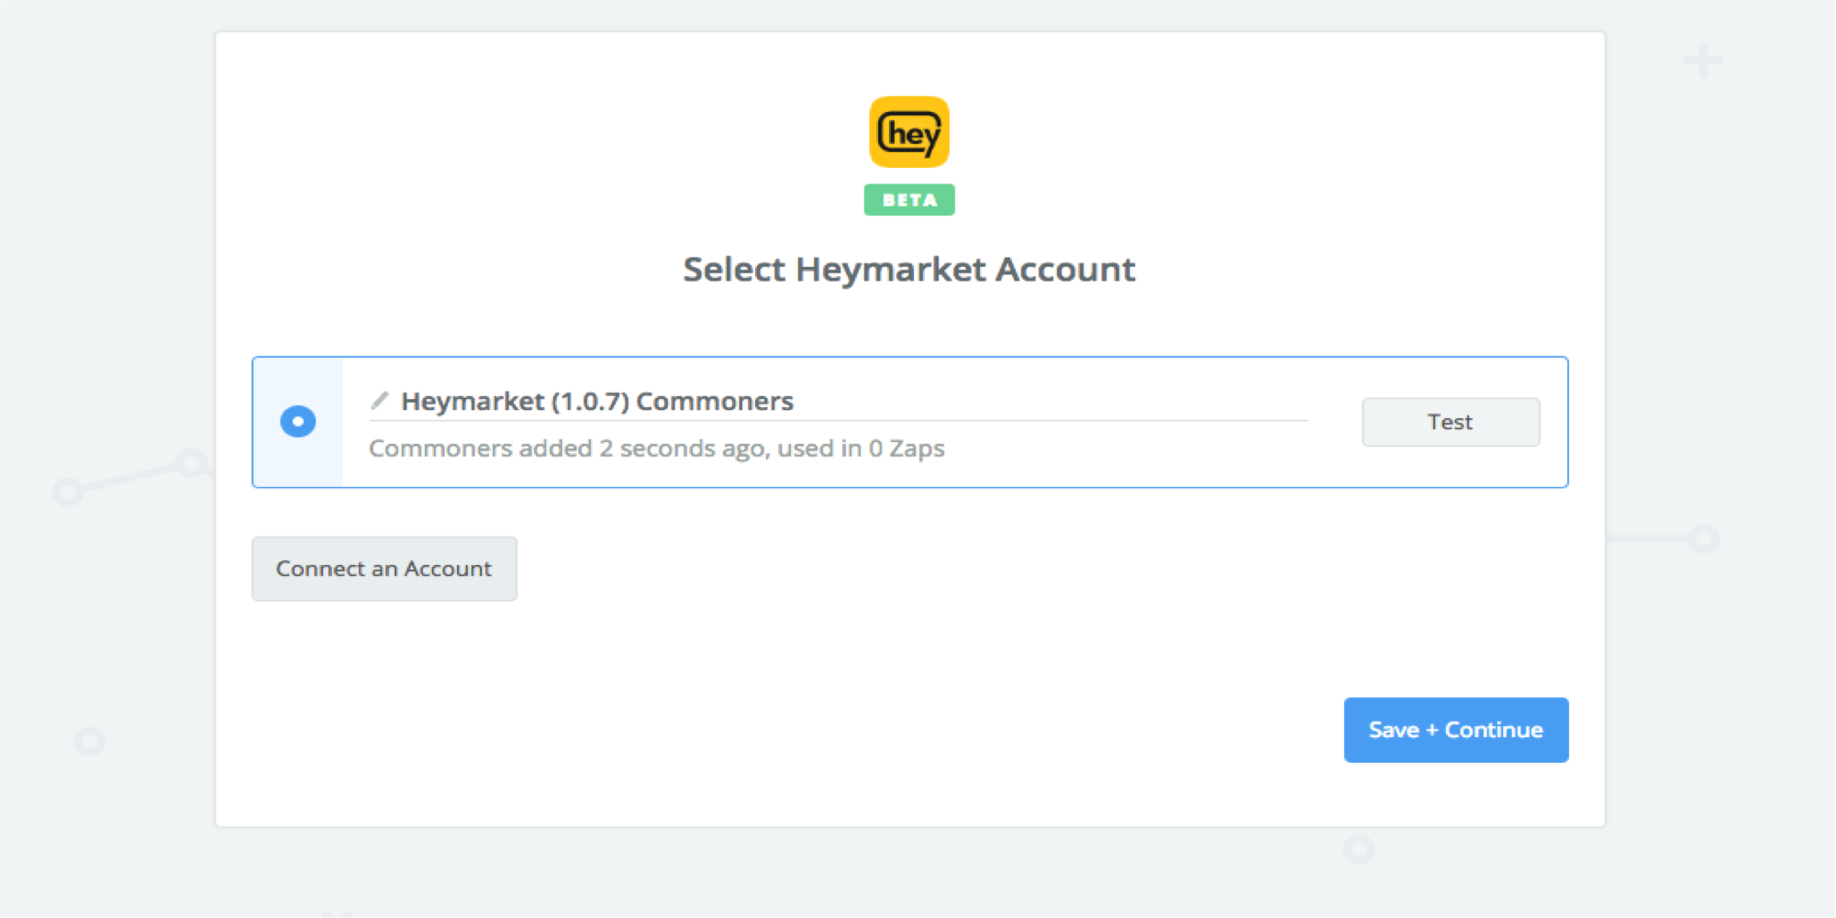Click the 'Select Heymarket Account' heading
Viewport: 1836px width, 918px height.
[x=909, y=270]
